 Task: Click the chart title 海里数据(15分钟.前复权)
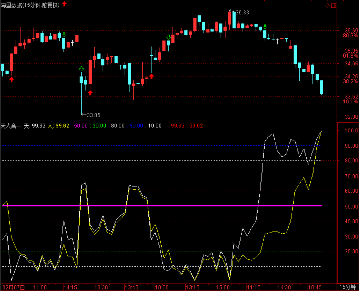tap(30, 5)
